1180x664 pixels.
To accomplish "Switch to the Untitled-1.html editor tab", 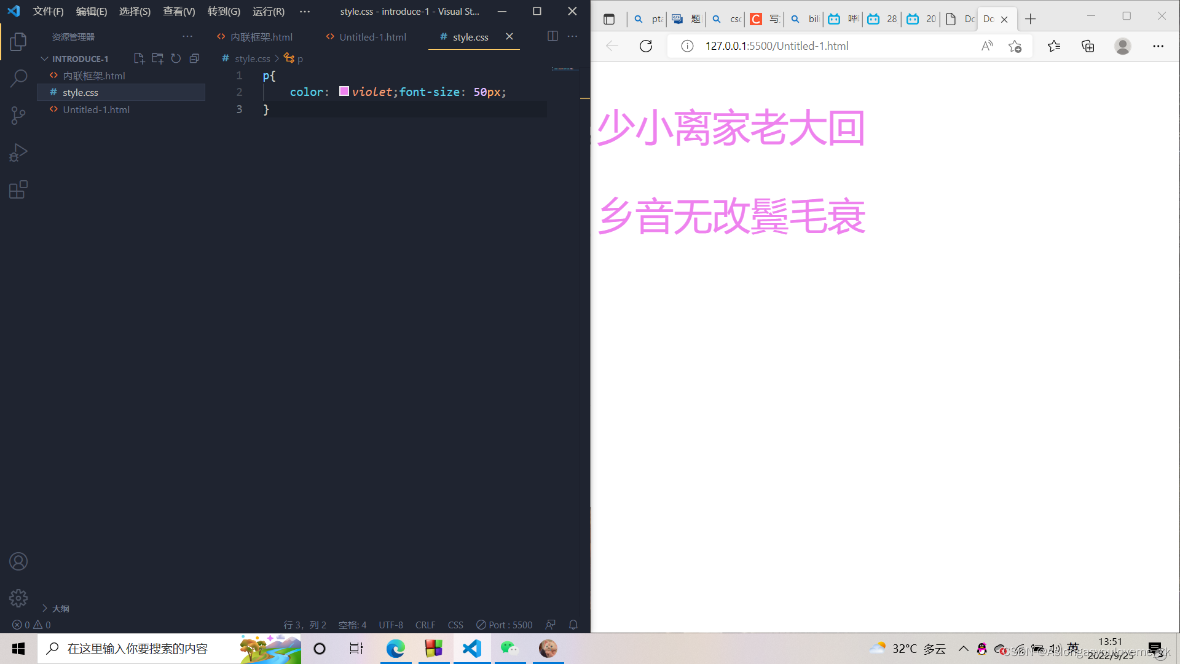I will tap(372, 37).
